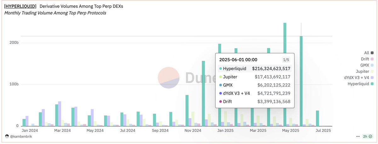Click the Hyperliquid row in tooltip
Screen dimensions: 378x144
255,68
